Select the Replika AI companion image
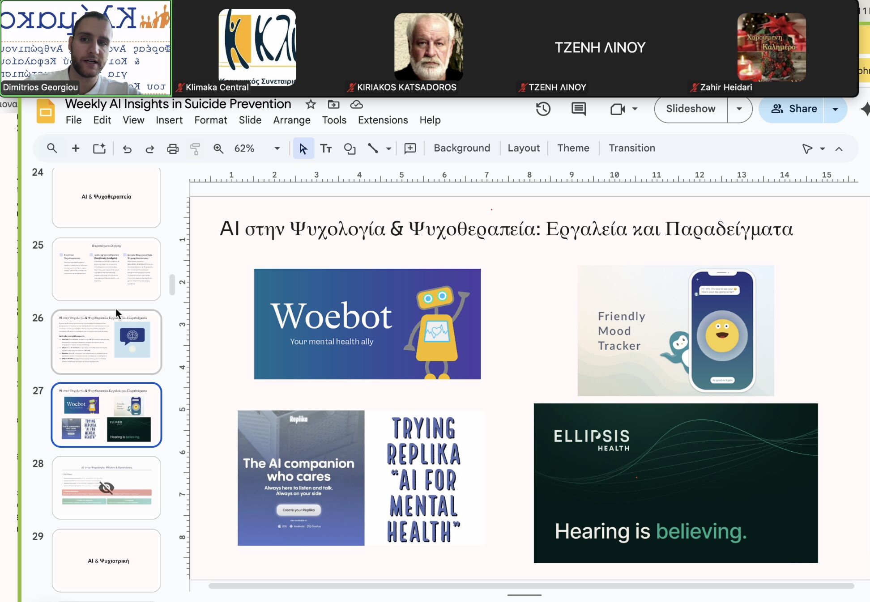This screenshot has width=870, height=602. 301,478
